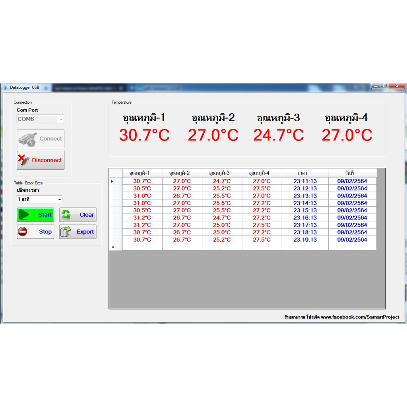Click the Export button label

85,232
